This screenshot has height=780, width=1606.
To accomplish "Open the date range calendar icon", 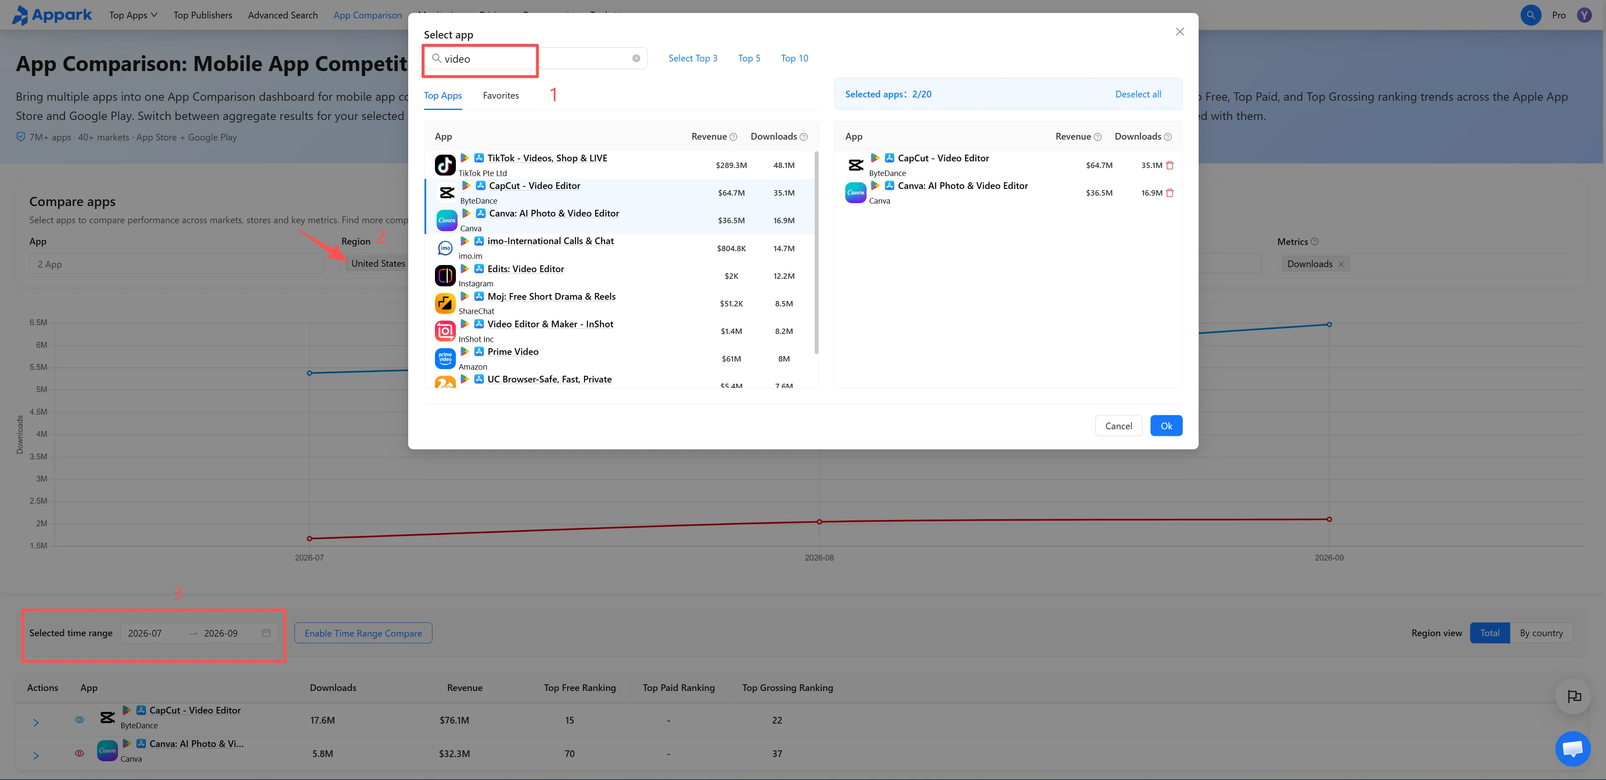I will pos(266,633).
